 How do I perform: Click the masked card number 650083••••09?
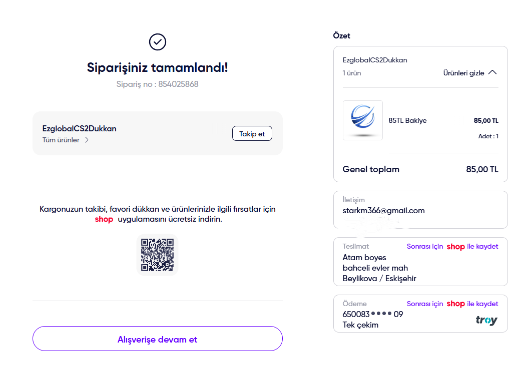point(373,314)
